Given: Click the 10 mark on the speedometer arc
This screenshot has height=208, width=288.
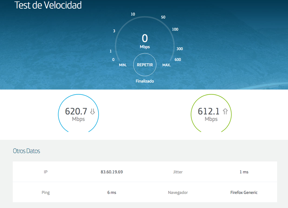Looking at the screenshot, I should (x=133, y=14).
